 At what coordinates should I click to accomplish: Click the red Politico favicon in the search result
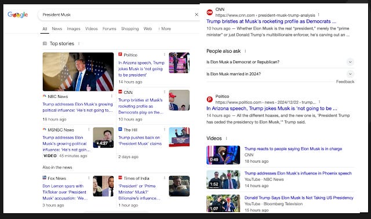tap(210, 99)
